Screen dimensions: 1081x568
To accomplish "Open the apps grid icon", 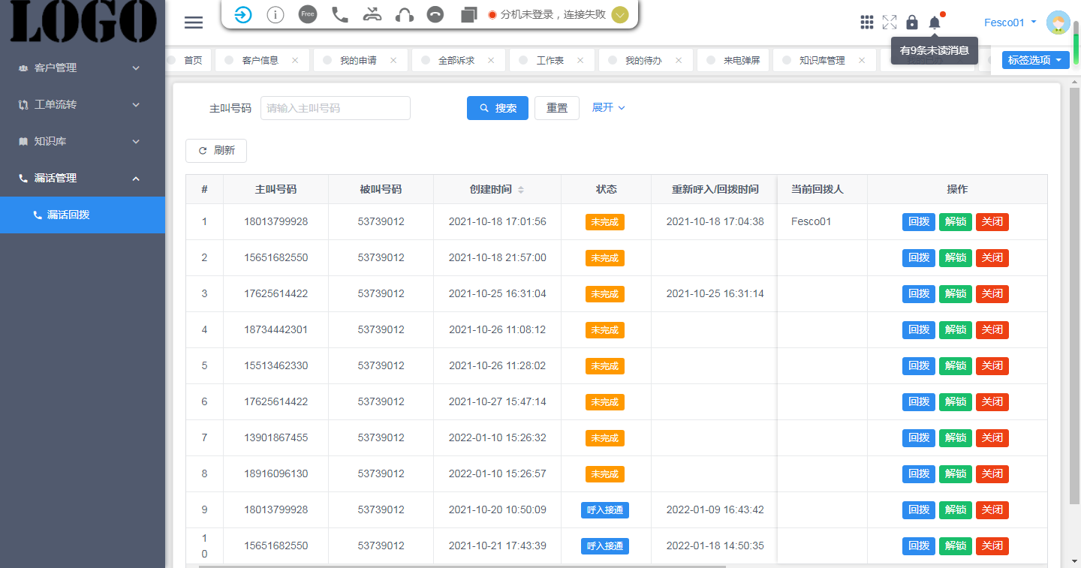I will [867, 23].
